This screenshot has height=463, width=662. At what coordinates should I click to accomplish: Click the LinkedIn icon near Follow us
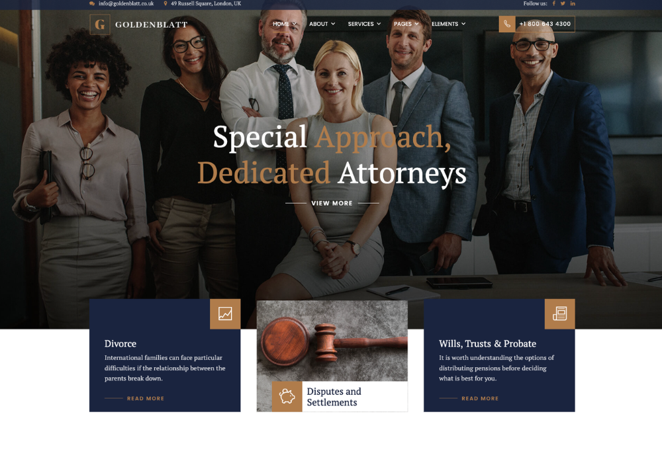(x=573, y=3)
